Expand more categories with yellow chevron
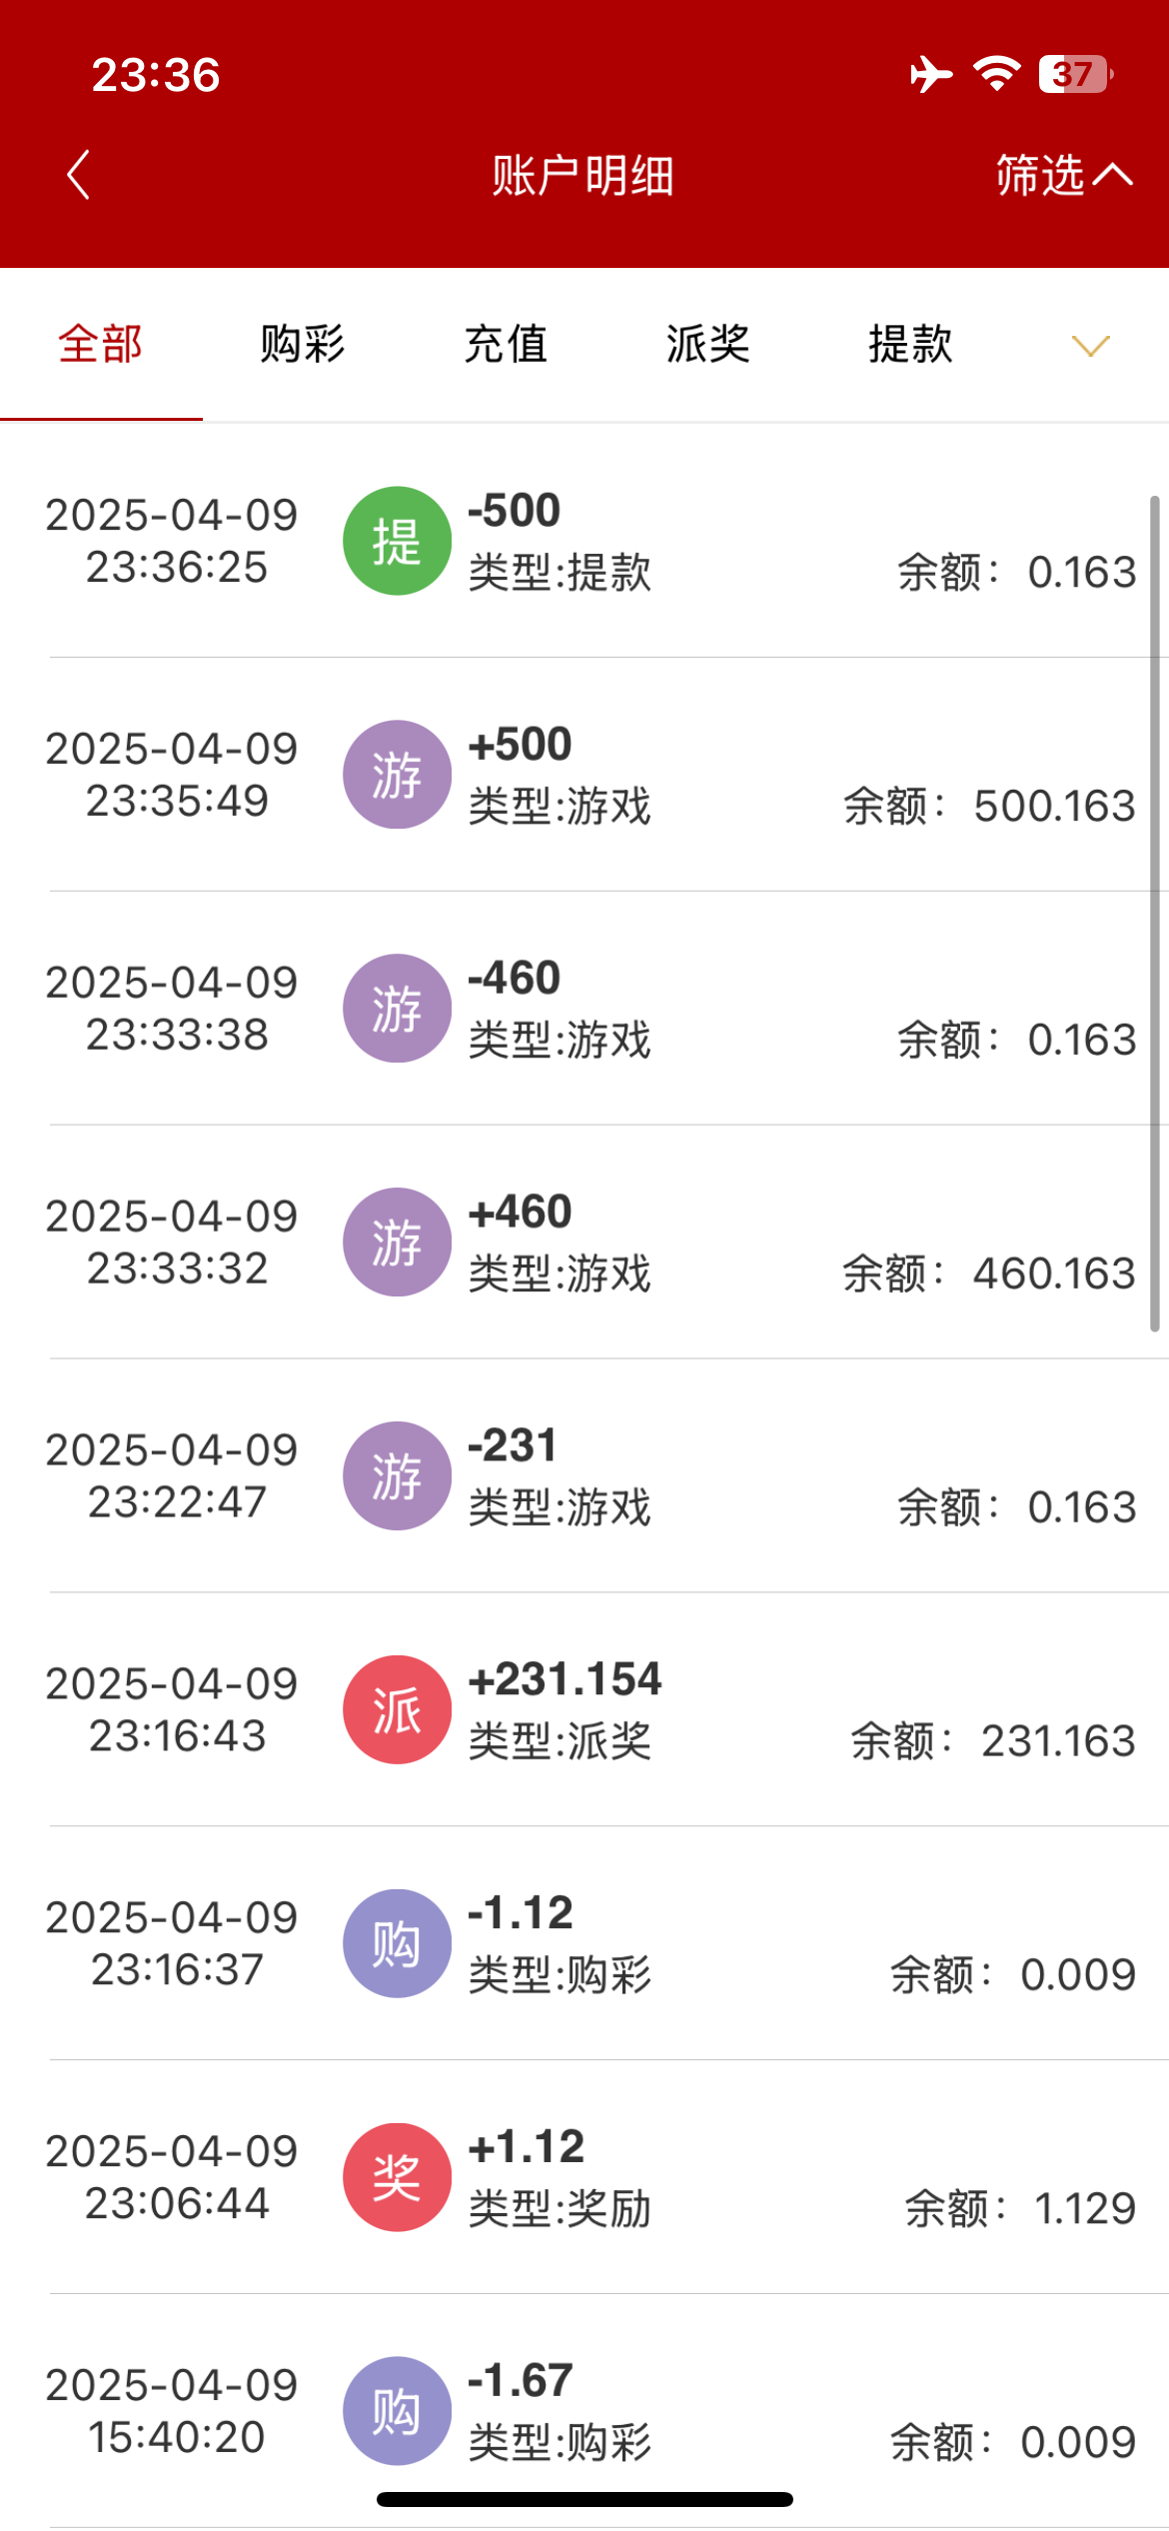The height and width of the screenshot is (2531, 1169). [x=1090, y=346]
